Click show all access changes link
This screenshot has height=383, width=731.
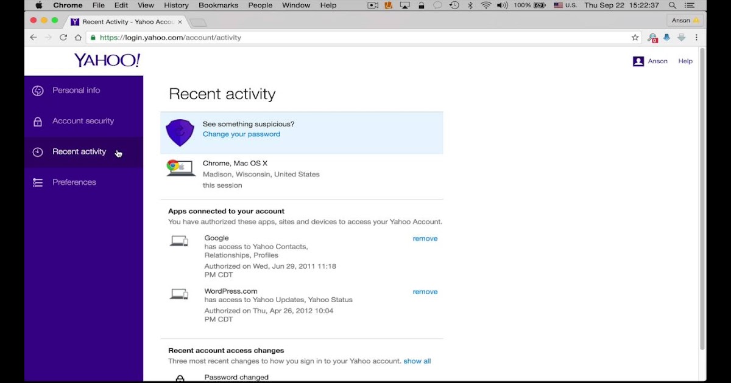(x=417, y=361)
